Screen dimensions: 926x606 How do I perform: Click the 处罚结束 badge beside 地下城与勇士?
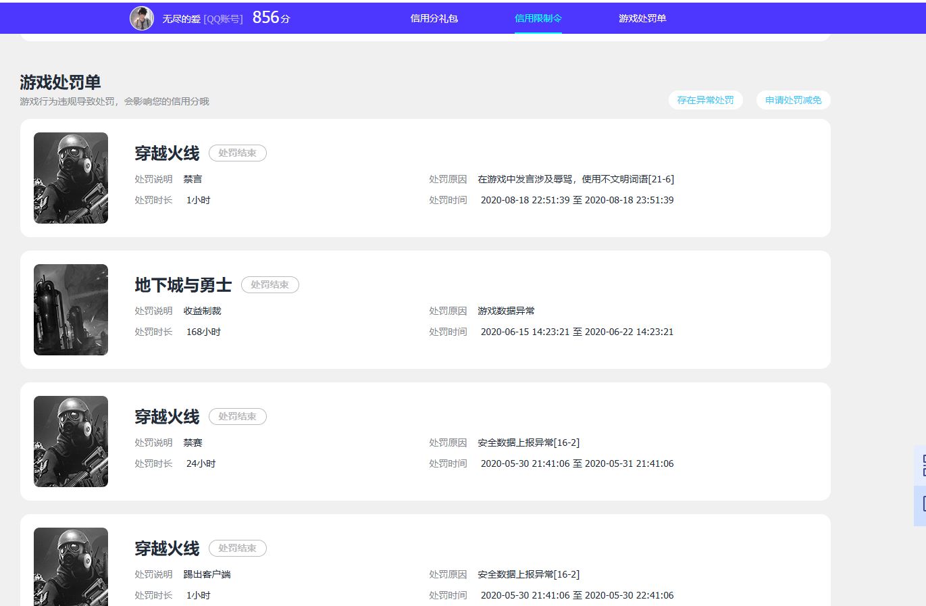270,285
